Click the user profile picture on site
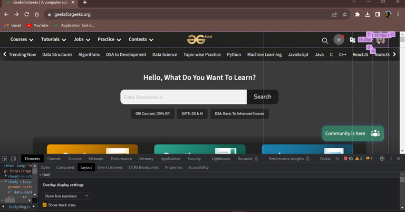405x212 pixels. [x=380, y=41]
